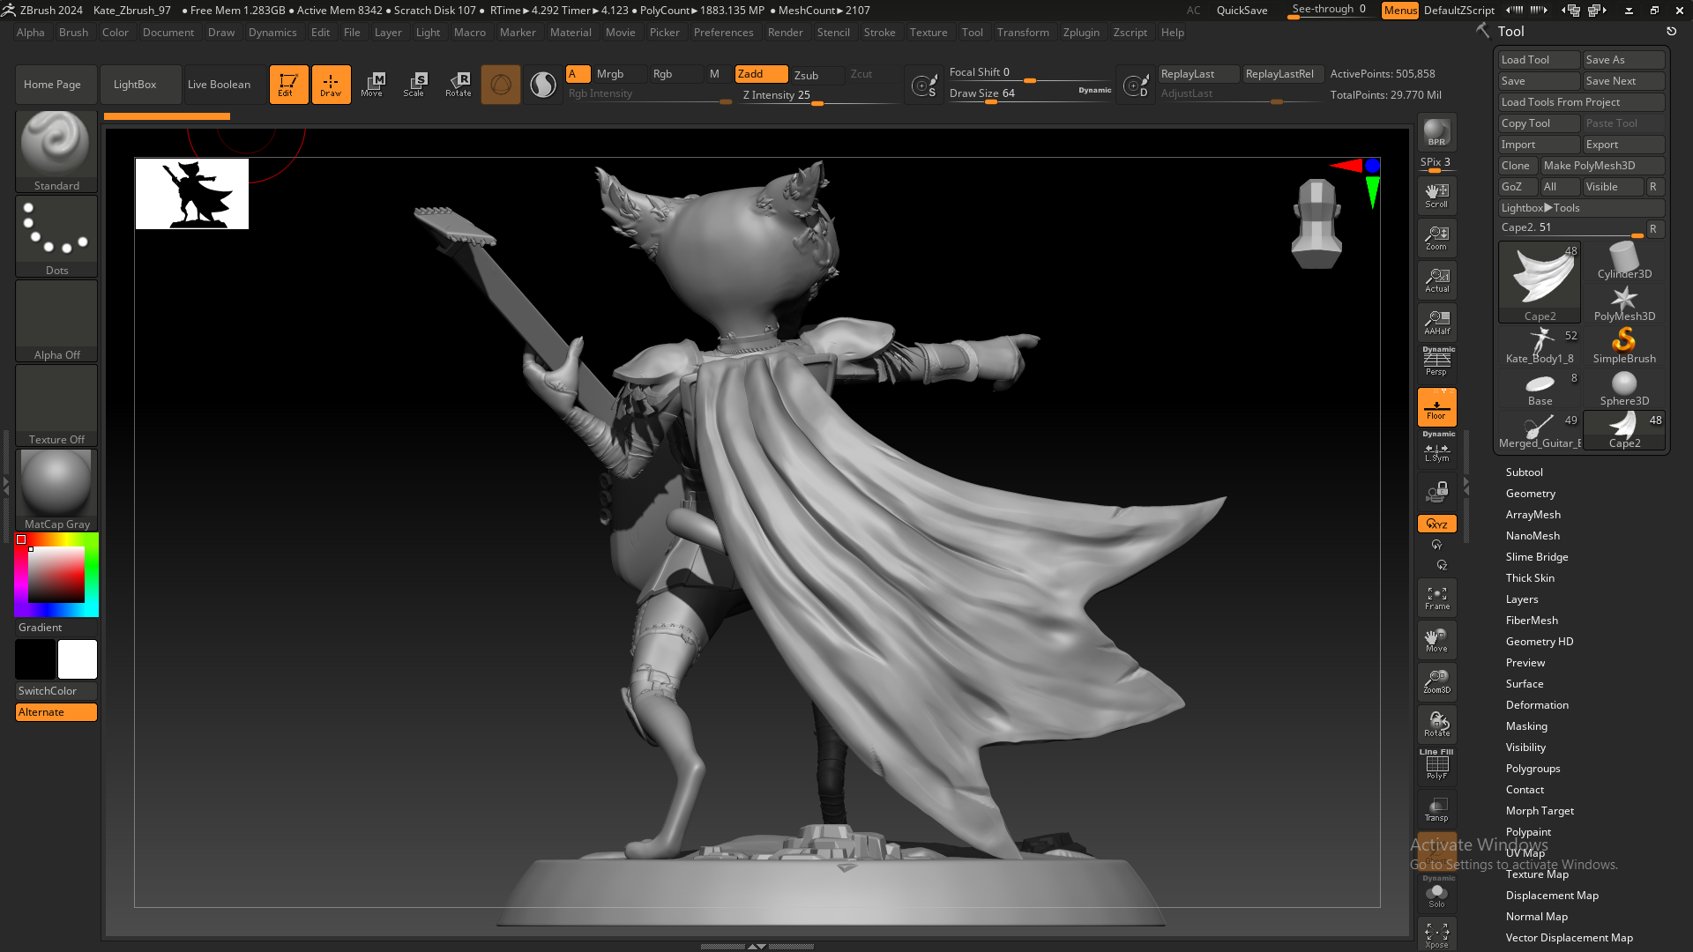The height and width of the screenshot is (952, 1693).
Task: Click the Export button
Action: pyautogui.click(x=1623, y=145)
